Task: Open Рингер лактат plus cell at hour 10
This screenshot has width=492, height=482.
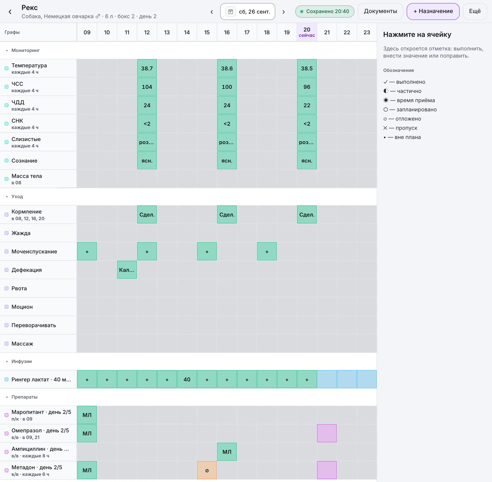Action: coord(107,379)
